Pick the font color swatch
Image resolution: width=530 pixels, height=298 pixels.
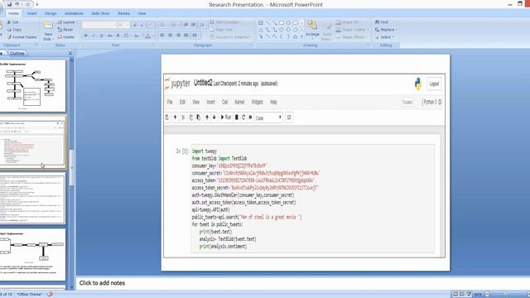(148, 36)
